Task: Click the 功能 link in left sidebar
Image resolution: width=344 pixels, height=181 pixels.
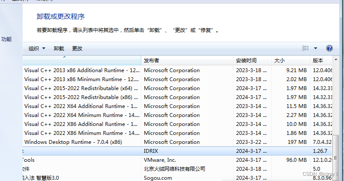Action: 6,39
